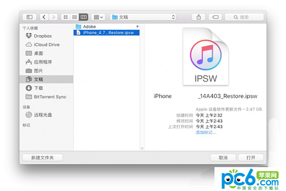Image resolution: width=286 pixels, height=191 pixels.
Task: Select 下载 in the sidebar
Action: point(39,88)
